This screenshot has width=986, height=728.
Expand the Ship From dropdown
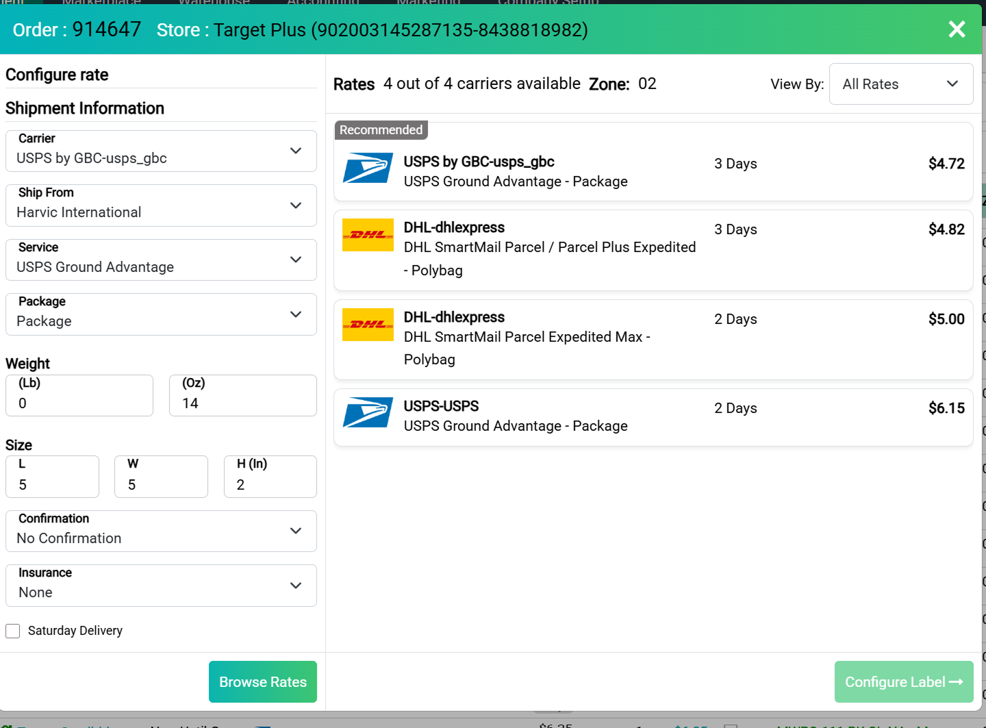tap(161, 205)
